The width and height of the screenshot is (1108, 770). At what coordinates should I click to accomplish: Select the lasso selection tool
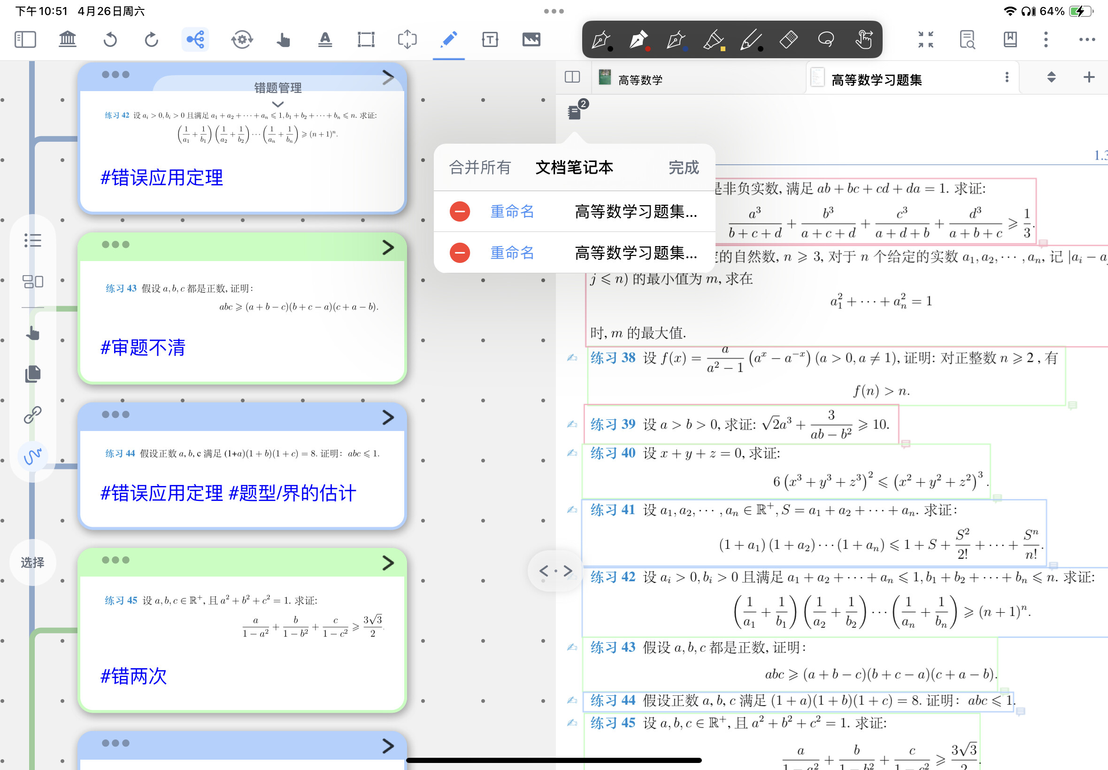coord(826,39)
